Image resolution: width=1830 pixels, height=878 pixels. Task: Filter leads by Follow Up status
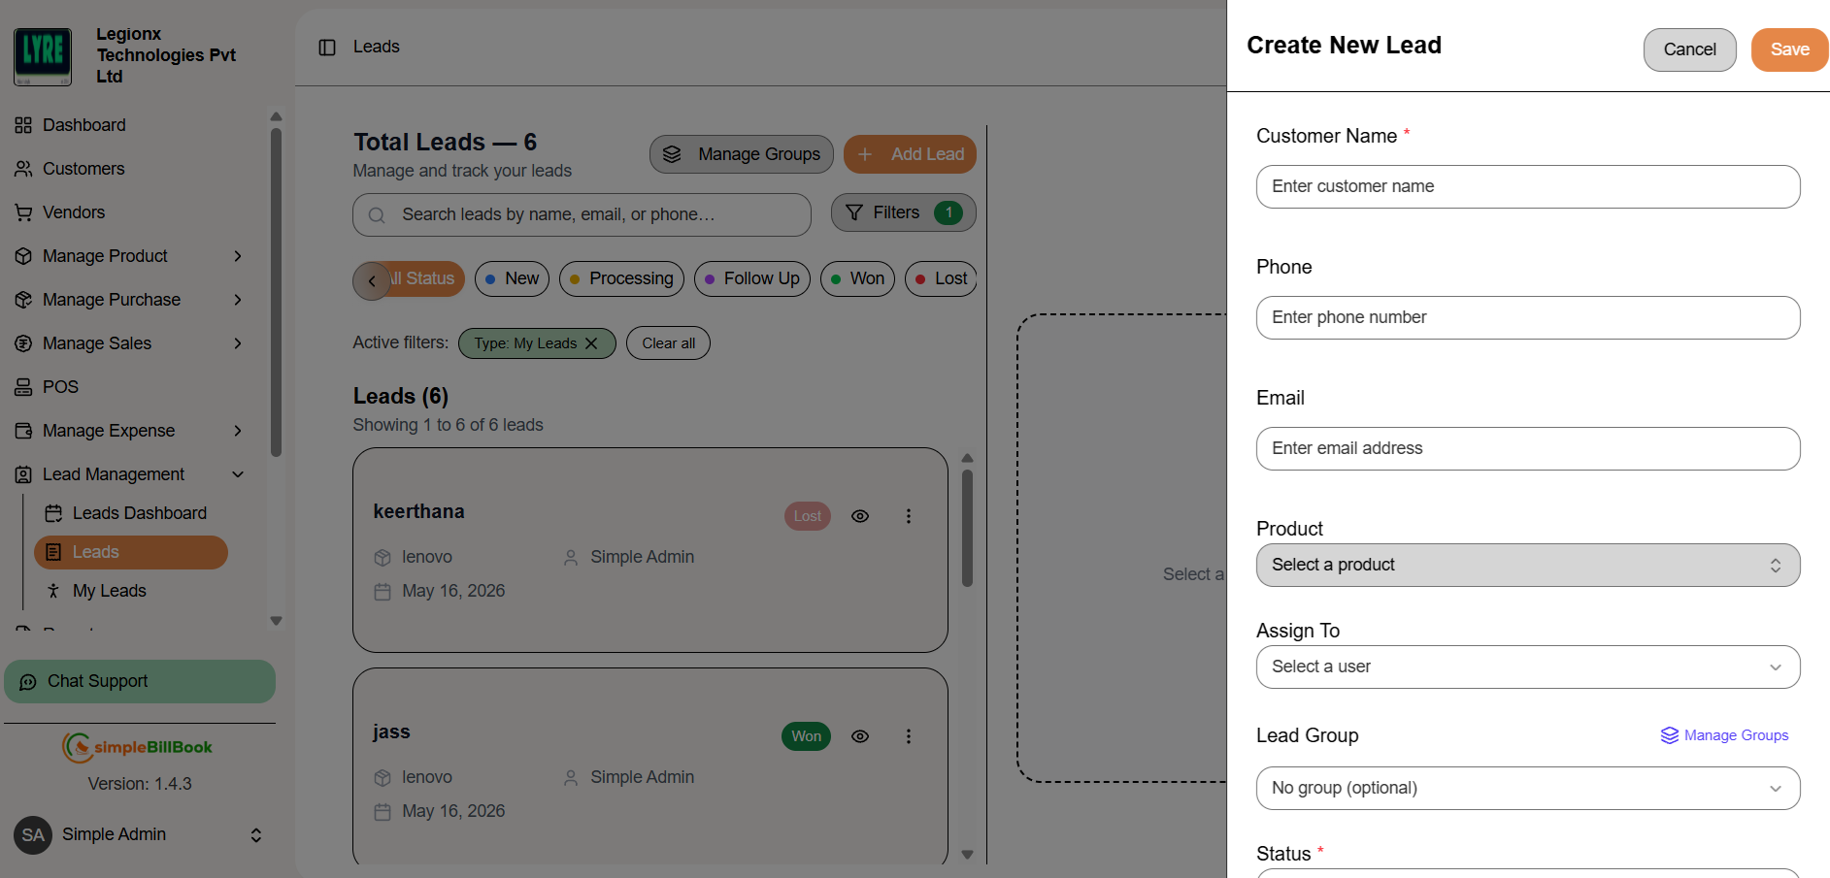(752, 278)
